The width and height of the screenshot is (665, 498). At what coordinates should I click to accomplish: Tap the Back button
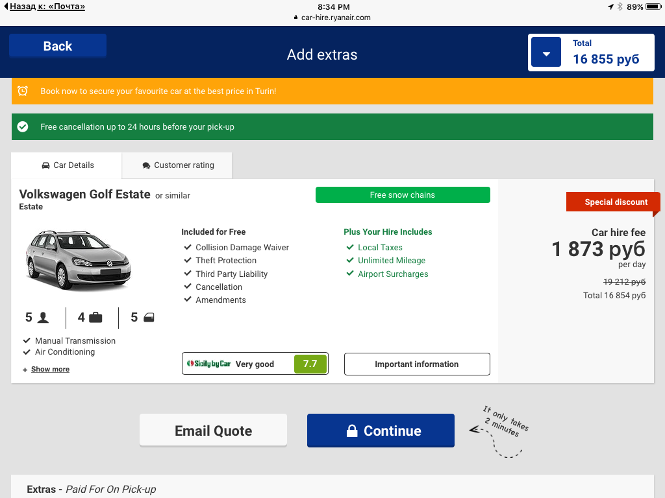[x=58, y=46]
